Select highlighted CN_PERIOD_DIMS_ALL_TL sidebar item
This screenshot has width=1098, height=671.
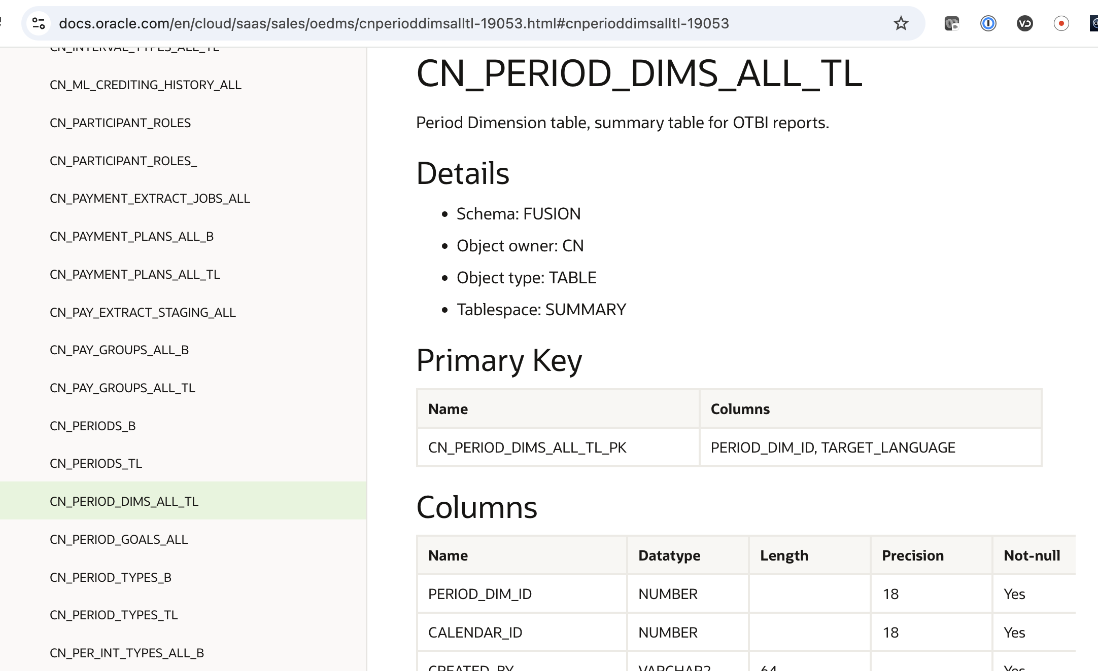point(124,501)
